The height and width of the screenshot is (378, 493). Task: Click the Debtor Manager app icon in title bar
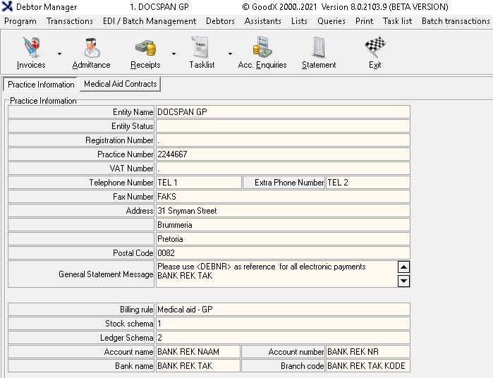click(x=7, y=7)
